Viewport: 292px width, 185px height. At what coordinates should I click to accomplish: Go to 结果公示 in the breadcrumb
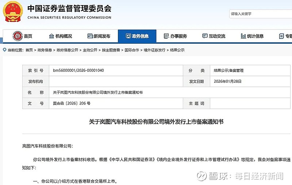point(177,50)
